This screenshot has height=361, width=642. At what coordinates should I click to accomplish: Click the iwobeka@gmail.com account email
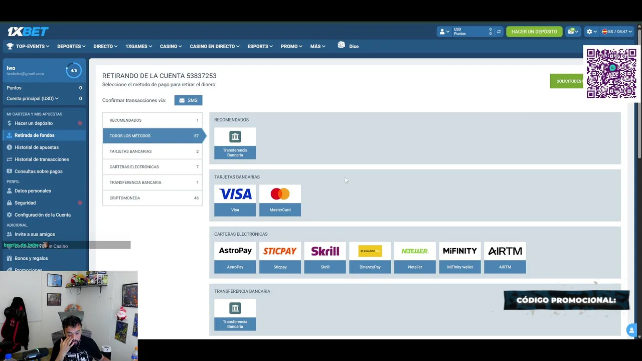[25, 74]
